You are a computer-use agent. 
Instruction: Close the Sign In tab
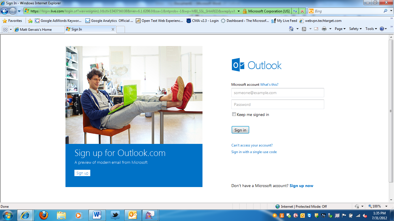point(113,29)
